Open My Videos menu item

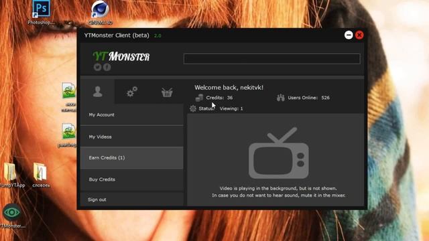click(132, 137)
